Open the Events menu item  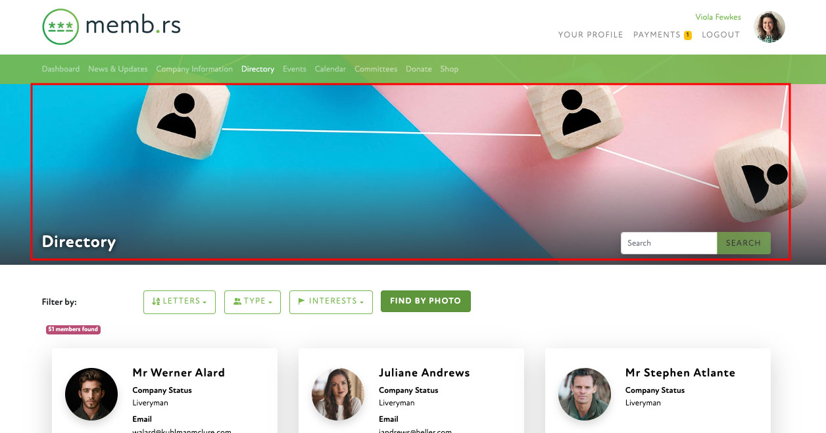click(x=295, y=69)
